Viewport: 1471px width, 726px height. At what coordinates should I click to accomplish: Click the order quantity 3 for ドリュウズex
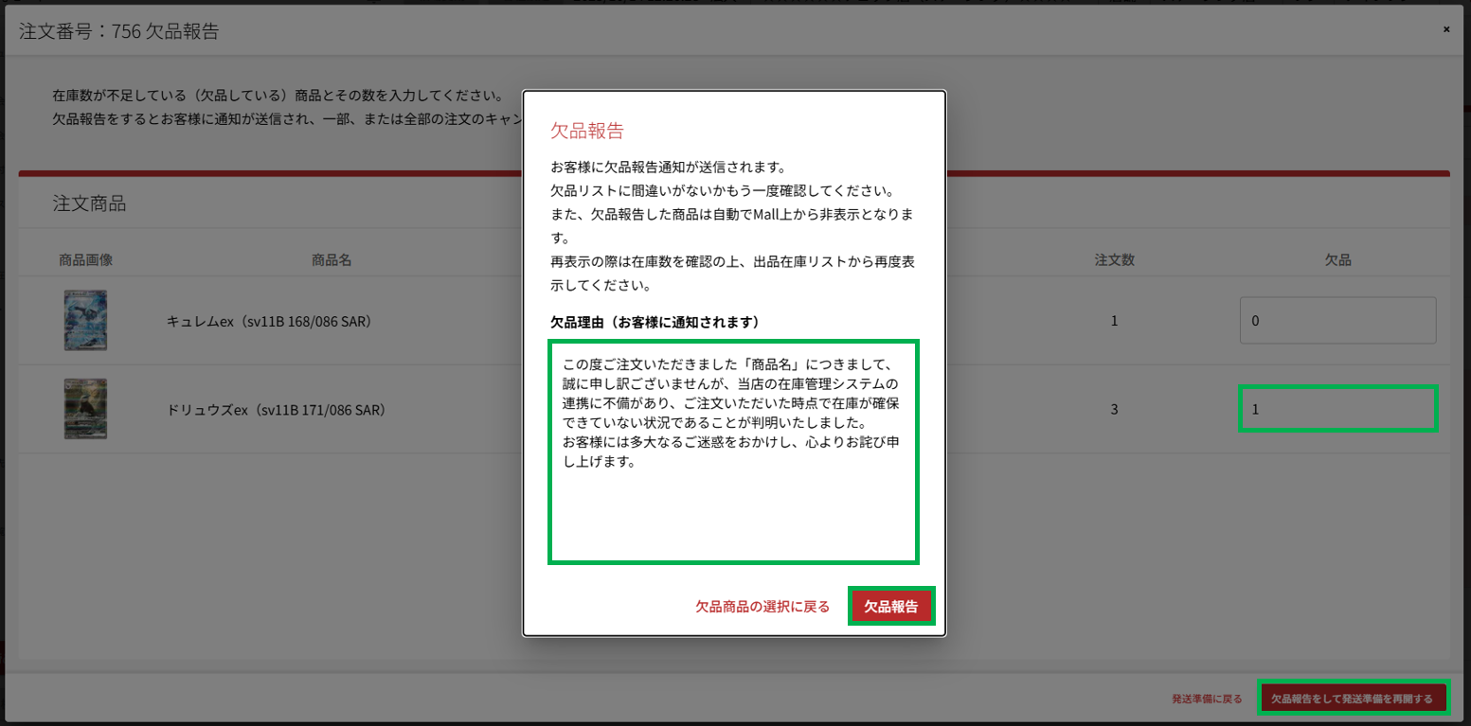point(1114,410)
